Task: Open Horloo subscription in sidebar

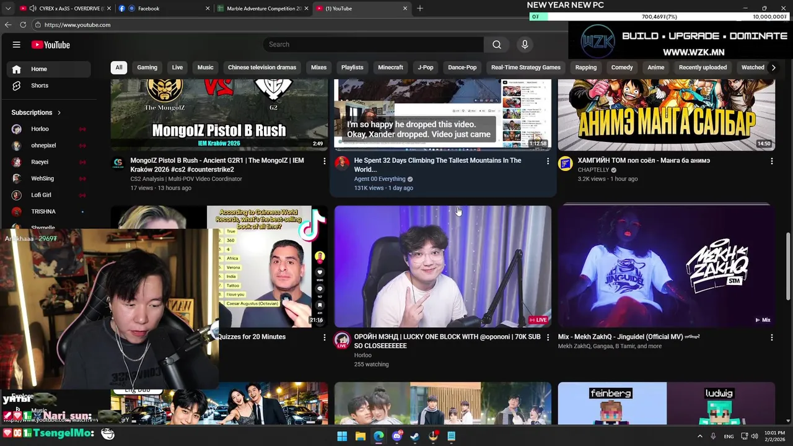Action: tap(48, 129)
